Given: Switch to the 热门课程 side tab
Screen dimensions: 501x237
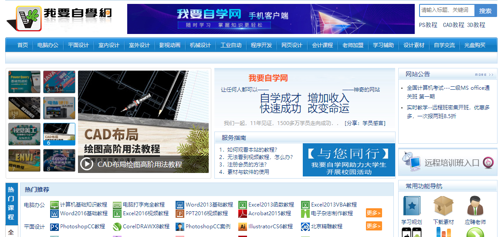Looking at the screenshot, I should 11,203.
